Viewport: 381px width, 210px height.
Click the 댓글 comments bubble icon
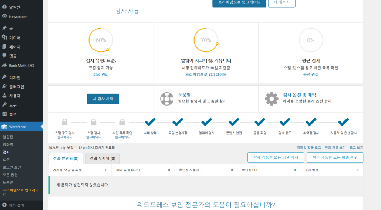point(4,56)
